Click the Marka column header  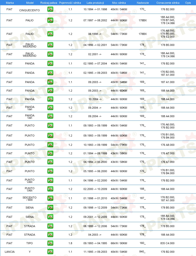point(10,3)
